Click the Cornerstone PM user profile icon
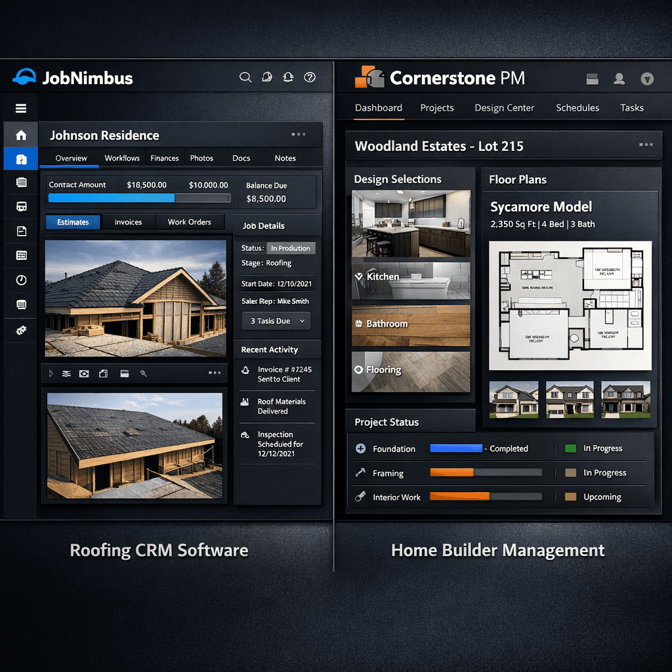The width and height of the screenshot is (672, 672). point(619,79)
